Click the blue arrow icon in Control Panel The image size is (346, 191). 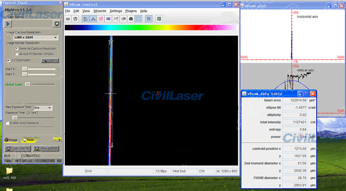pyautogui.click(x=8, y=24)
